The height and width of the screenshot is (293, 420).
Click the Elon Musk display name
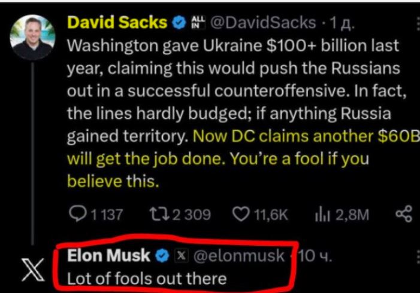pyautogui.click(x=108, y=255)
